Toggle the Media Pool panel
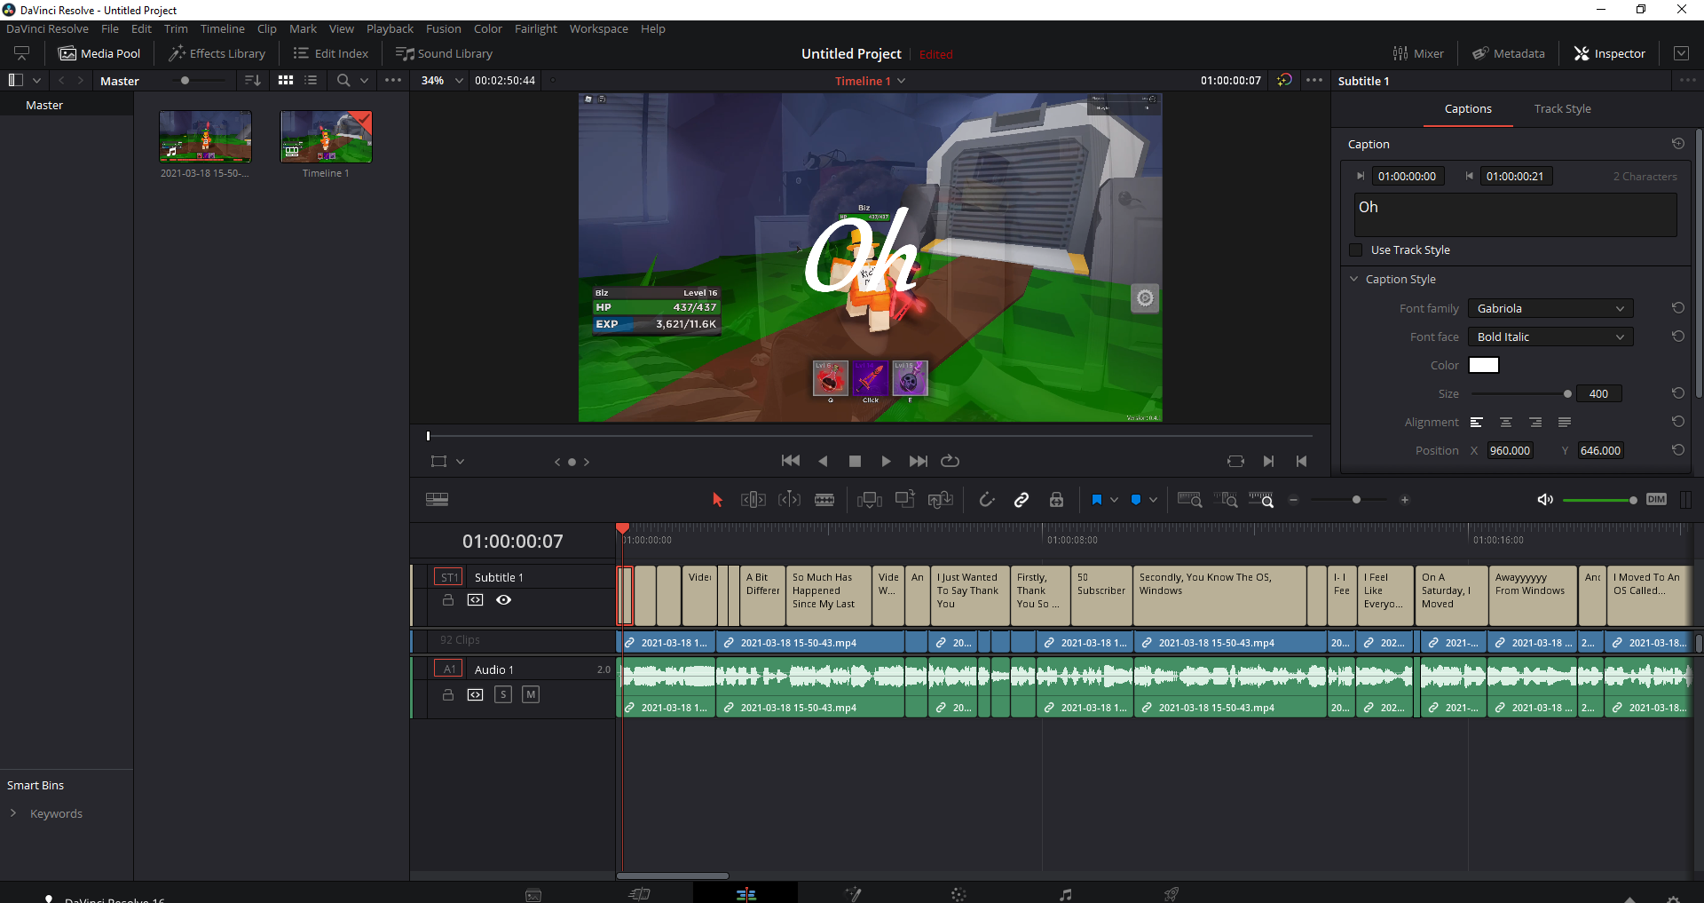 tap(99, 53)
